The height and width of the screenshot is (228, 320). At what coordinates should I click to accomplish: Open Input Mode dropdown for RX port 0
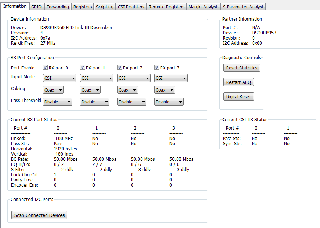click(x=60, y=78)
